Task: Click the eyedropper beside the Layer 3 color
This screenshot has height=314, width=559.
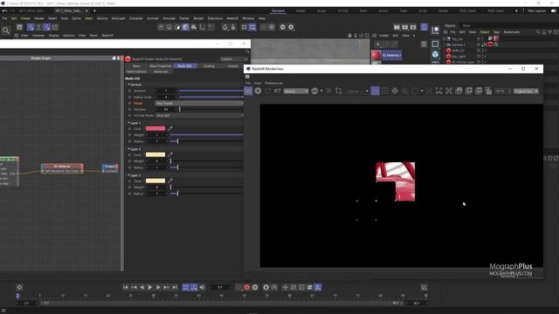Action: (170, 181)
